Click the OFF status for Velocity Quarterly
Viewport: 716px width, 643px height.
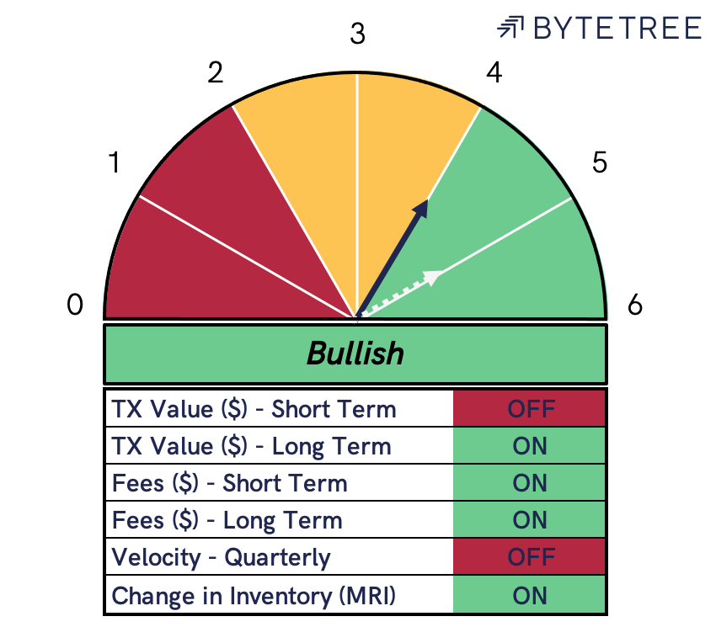pyautogui.click(x=530, y=557)
